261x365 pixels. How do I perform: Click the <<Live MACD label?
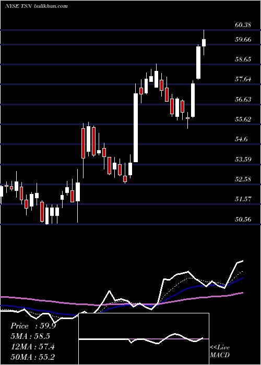[220, 351]
